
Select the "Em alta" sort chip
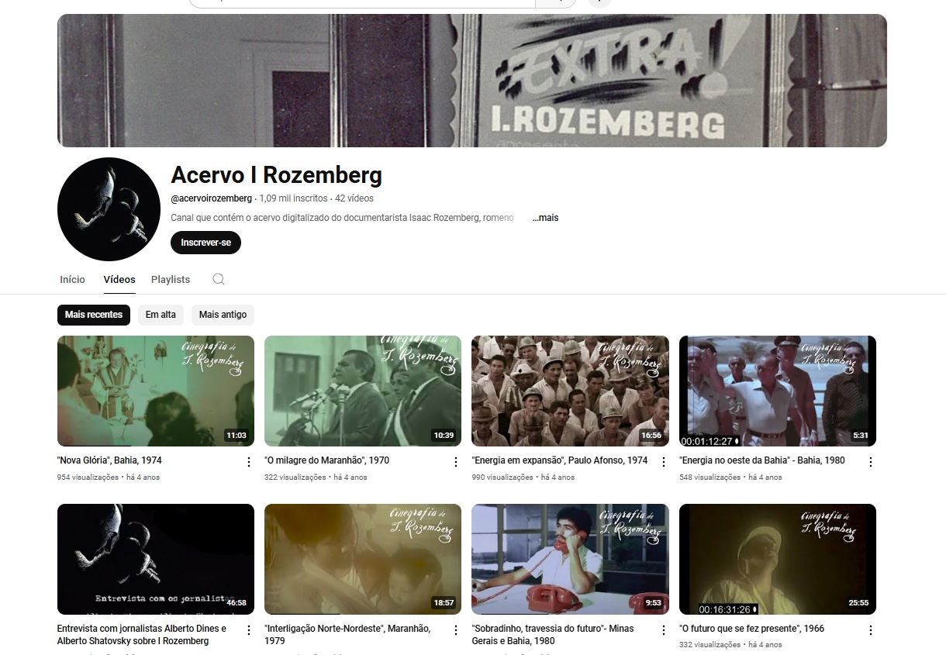(161, 315)
